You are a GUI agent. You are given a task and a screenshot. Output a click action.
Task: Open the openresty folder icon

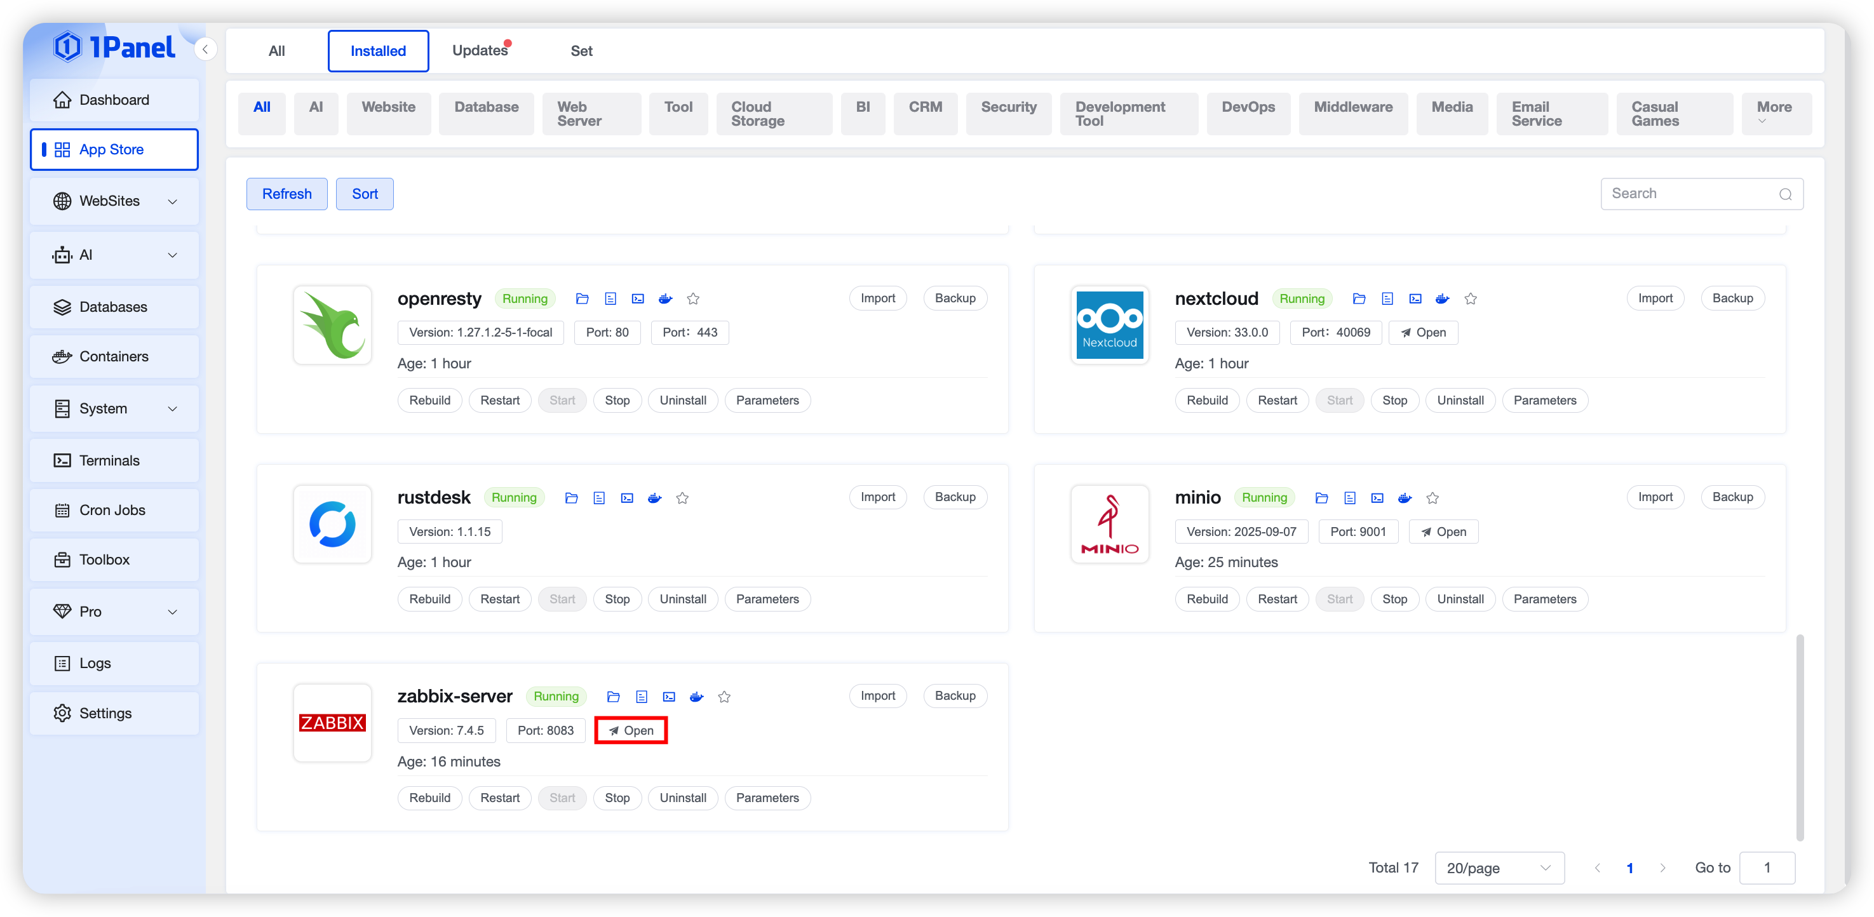582,299
